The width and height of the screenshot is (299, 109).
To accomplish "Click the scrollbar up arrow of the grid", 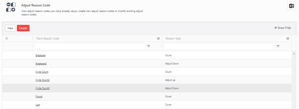I will tap(294, 54).
